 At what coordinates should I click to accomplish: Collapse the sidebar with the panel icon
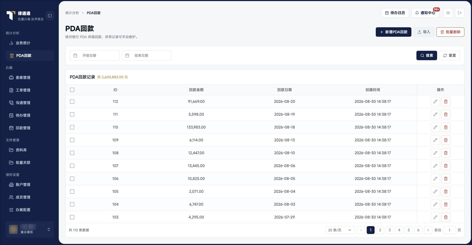(50, 16)
